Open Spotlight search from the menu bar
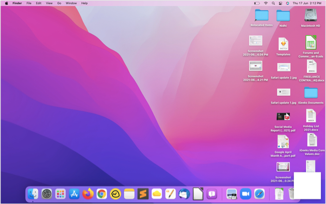Image resolution: width=326 pixels, height=204 pixels. [x=273, y=3]
